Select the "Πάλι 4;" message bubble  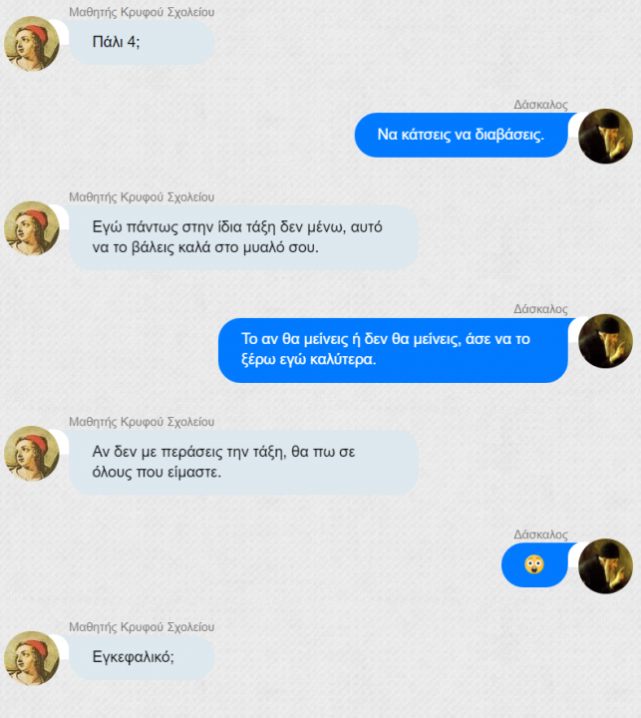(x=142, y=42)
